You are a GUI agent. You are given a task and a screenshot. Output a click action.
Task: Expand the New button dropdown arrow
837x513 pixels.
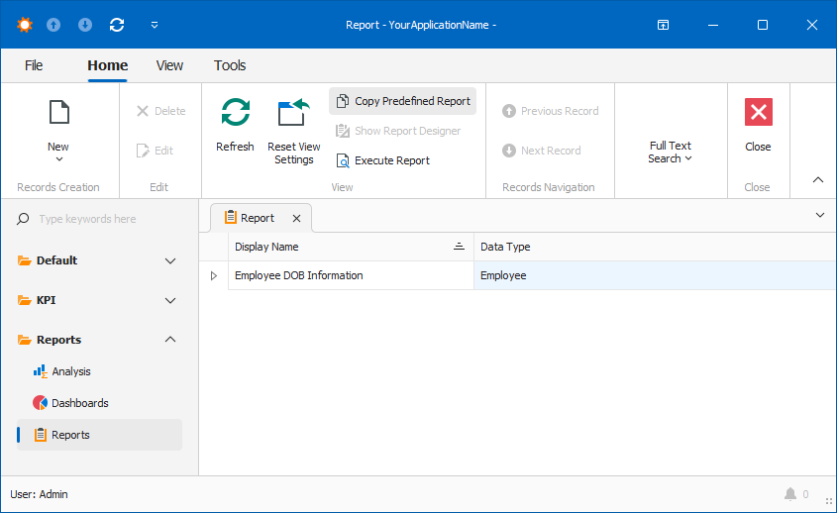(x=58, y=159)
